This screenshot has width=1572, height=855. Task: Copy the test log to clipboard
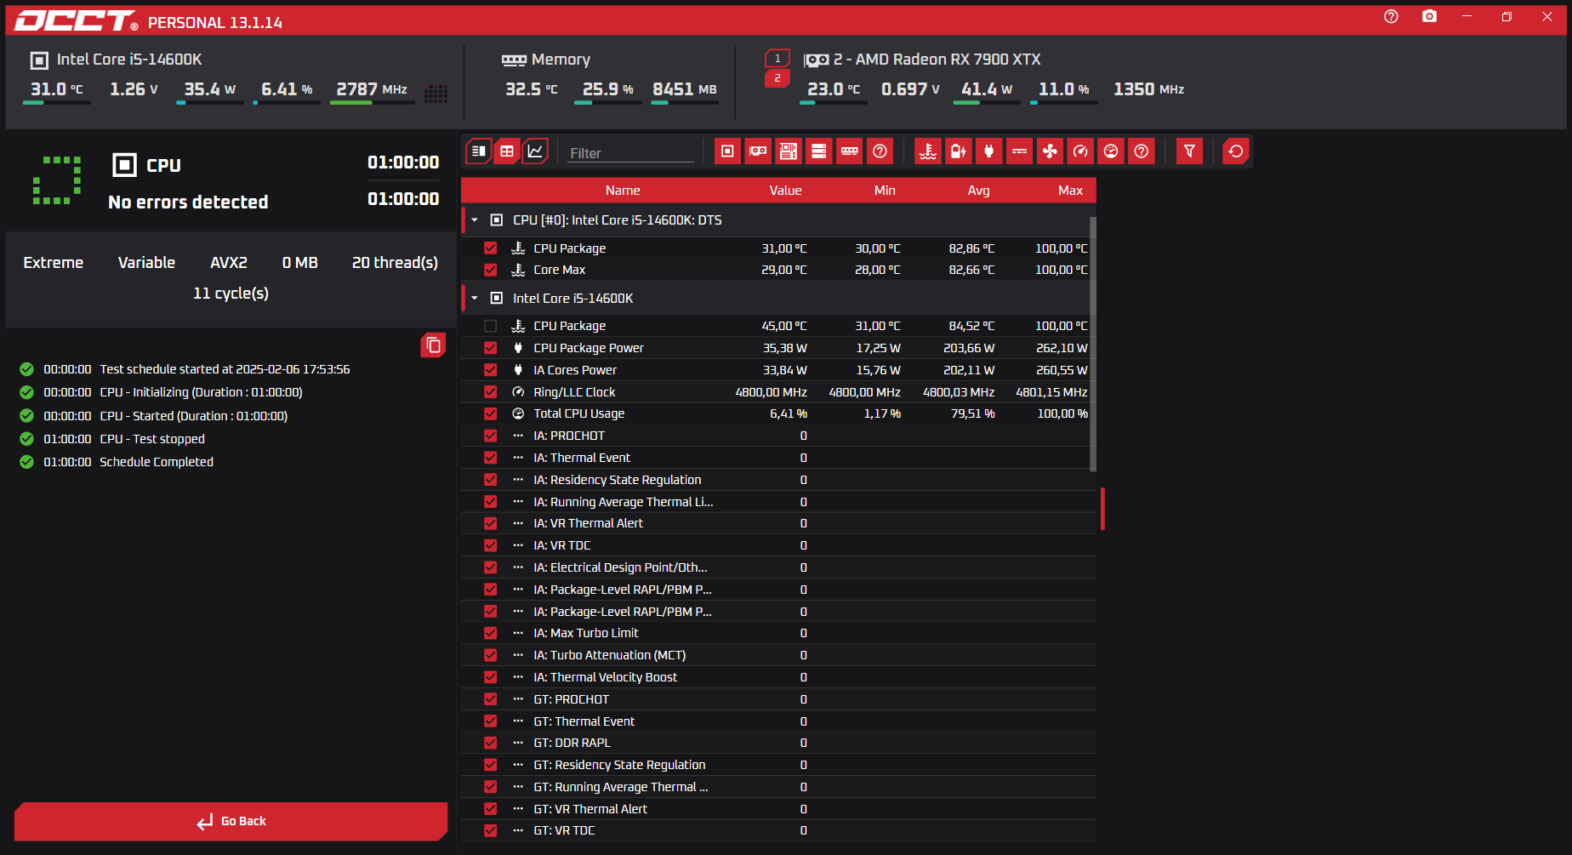(x=433, y=345)
